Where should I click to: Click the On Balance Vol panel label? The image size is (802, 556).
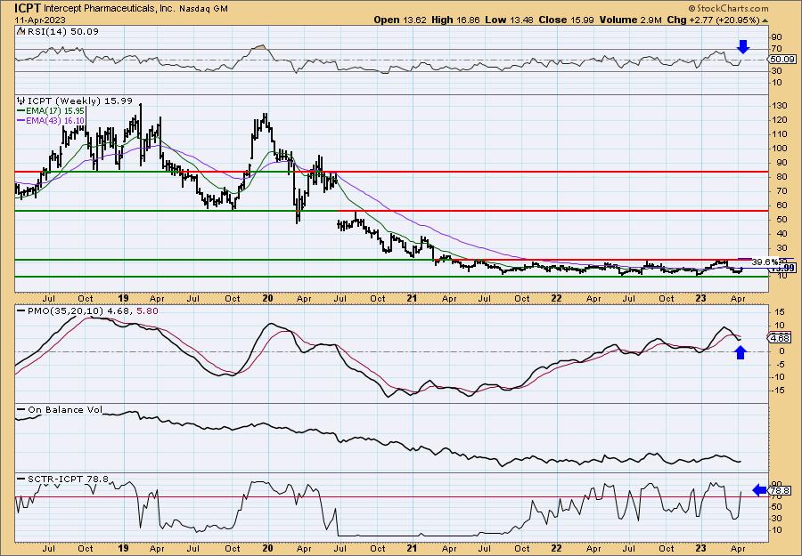pos(65,410)
